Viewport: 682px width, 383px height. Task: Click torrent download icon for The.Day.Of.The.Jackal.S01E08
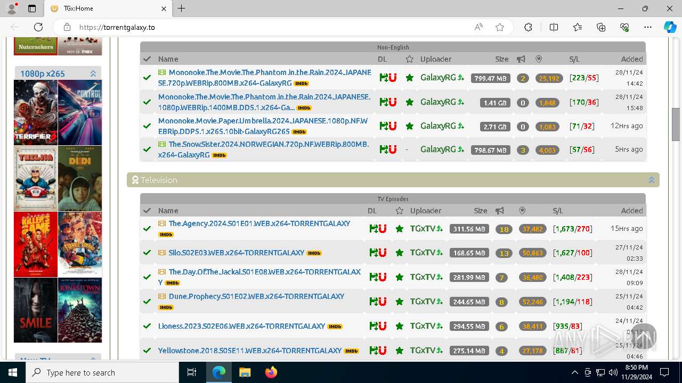(373, 277)
